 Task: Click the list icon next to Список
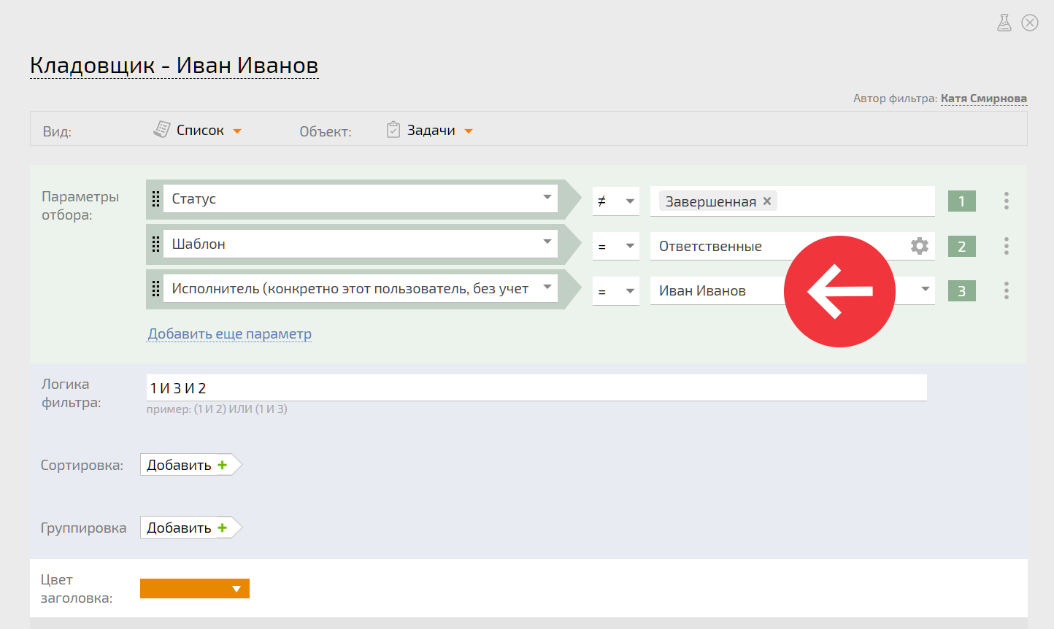click(161, 129)
